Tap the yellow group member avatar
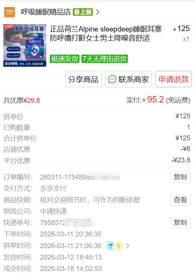Viewport: 195px width, 277px height. (x=118, y=246)
